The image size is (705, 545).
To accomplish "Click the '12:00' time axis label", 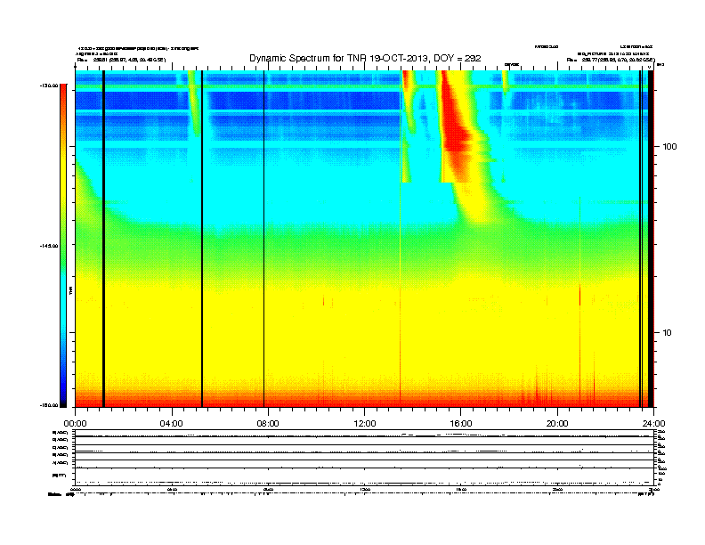I will coord(365,424).
